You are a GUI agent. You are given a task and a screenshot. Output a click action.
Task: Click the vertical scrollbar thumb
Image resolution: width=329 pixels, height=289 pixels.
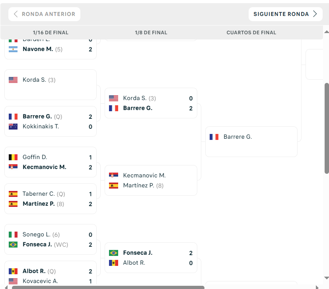(x=327, y=128)
